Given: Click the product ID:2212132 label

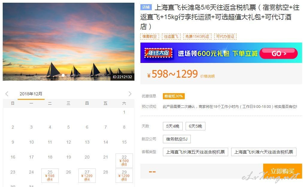Looking at the screenshot, I should pos(122,77).
